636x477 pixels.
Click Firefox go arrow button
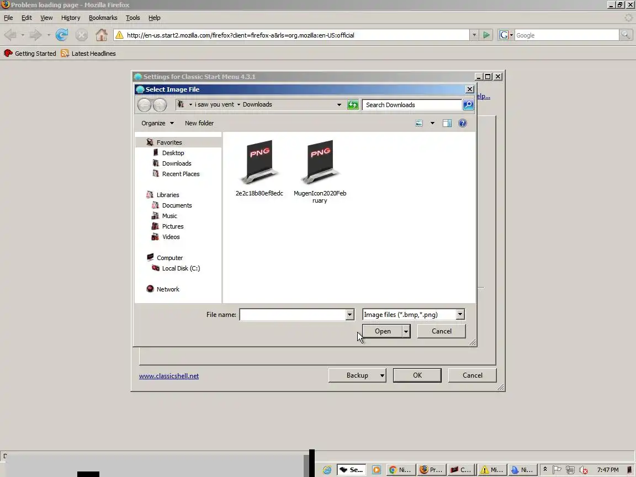pyautogui.click(x=486, y=35)
